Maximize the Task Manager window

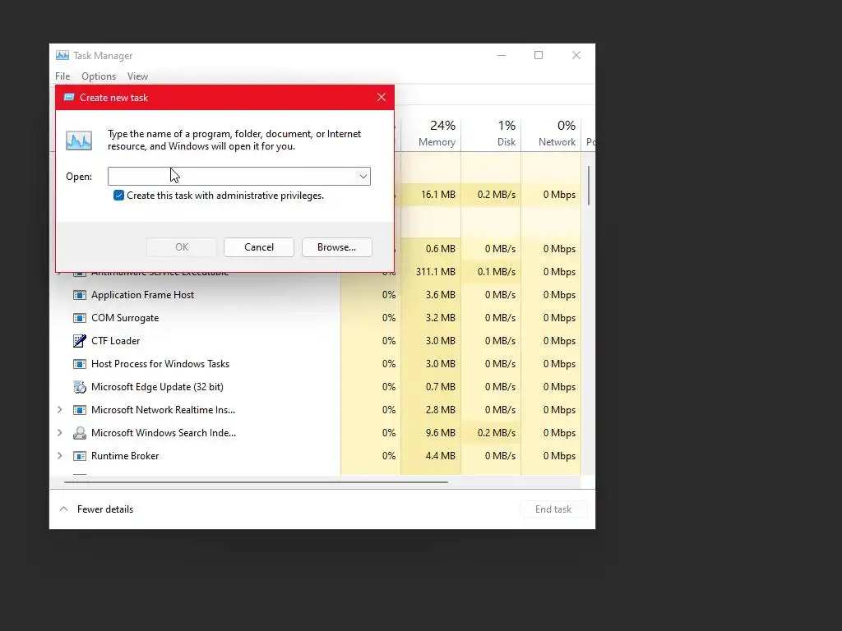click(539, 55)
